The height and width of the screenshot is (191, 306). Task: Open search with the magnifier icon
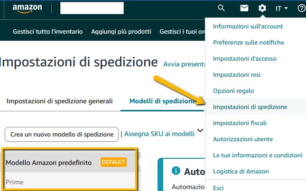coord(221,8)
